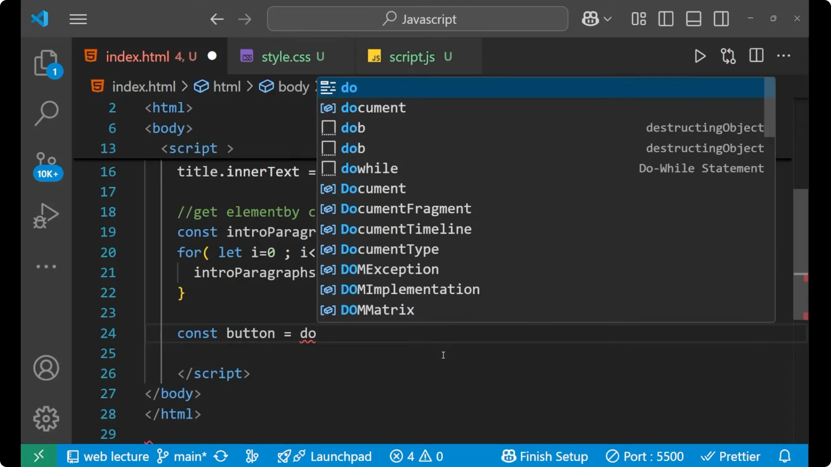Image resolution: width=831 pixels, height=467 pixels.
Task: Open the notifications bell in status bar
Action: click(784, 456)
